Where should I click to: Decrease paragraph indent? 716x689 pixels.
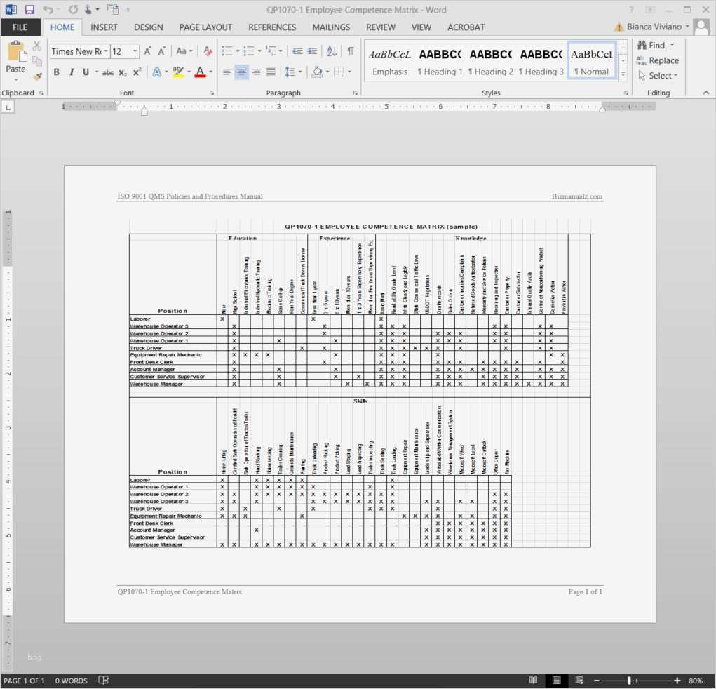coord(297,51)
